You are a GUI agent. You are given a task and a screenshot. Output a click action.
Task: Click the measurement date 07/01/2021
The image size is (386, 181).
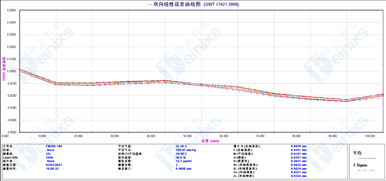pos(53,165)
